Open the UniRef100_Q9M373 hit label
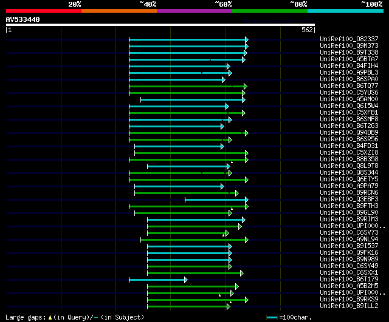The image size is (389, 322). 349,46
